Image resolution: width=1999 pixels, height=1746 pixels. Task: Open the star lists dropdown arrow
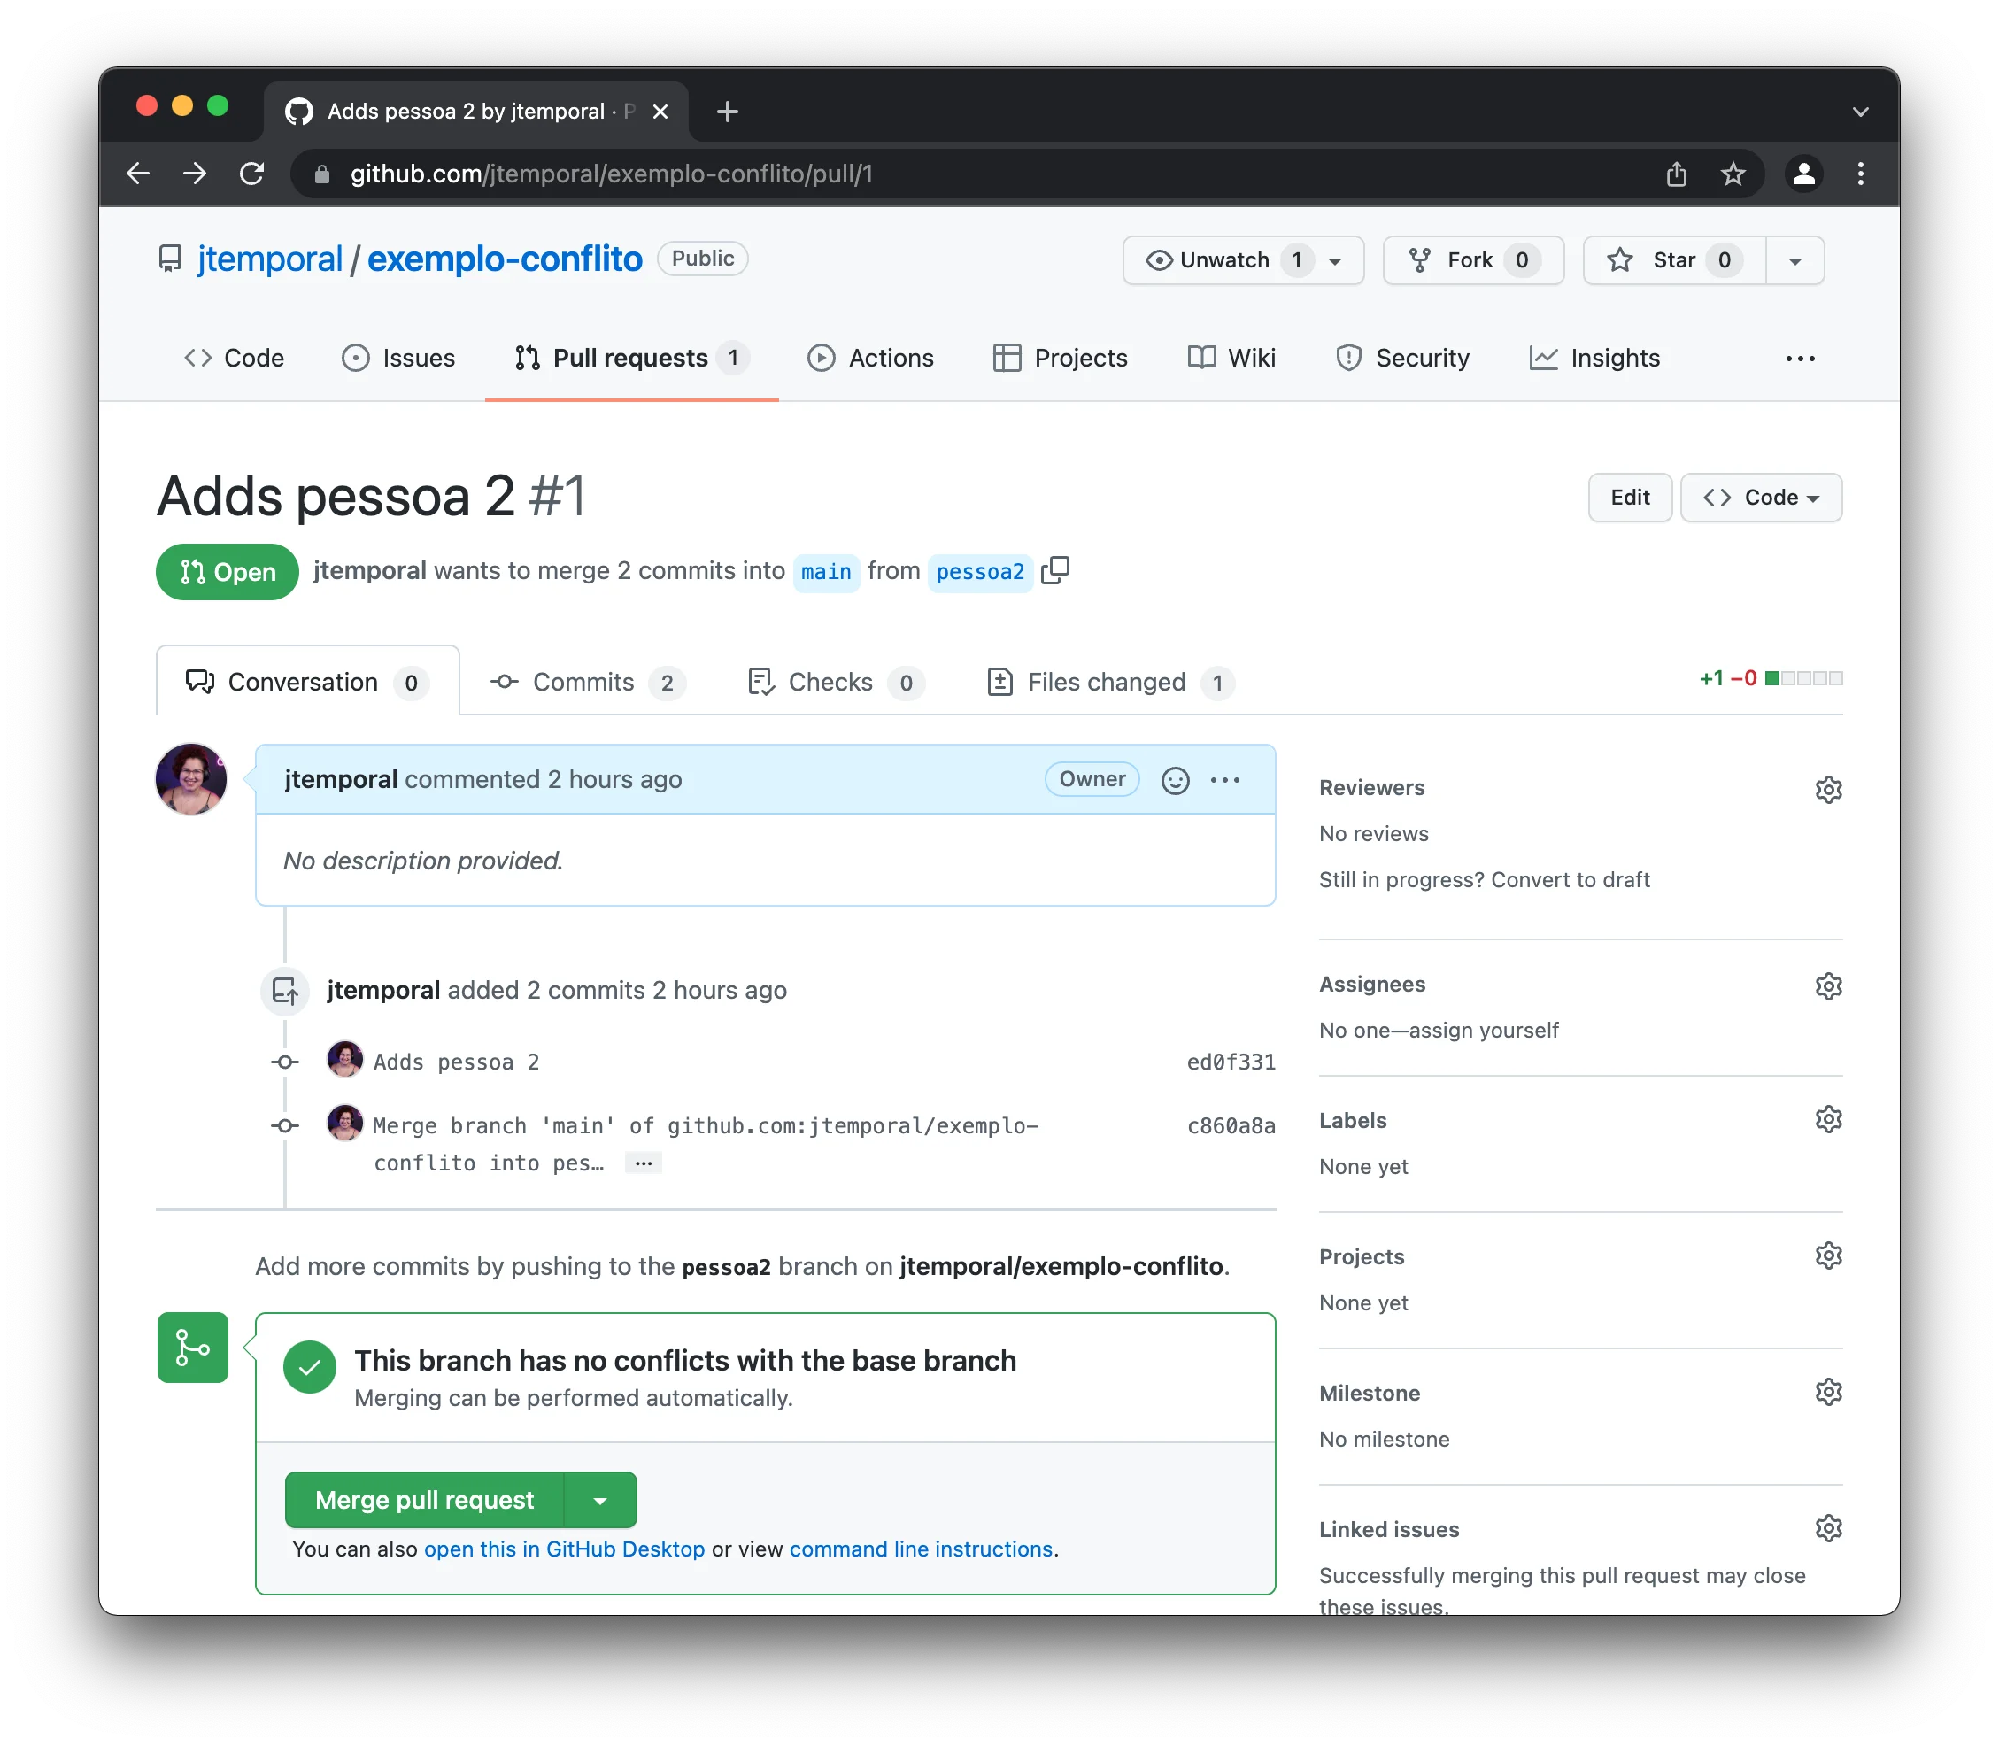[1794, 260]
